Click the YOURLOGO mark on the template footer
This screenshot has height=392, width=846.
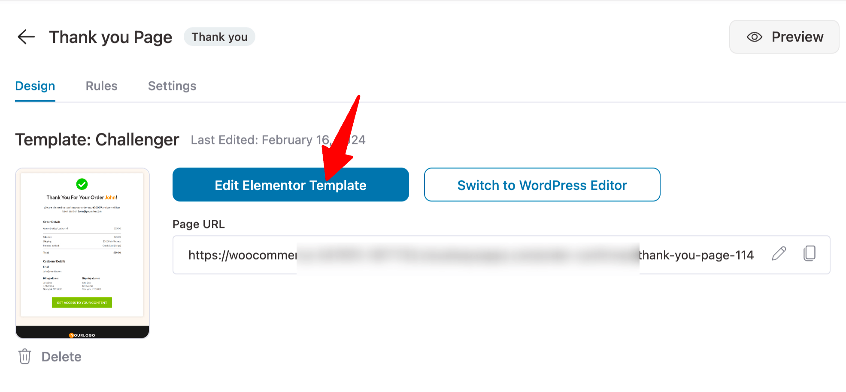pos(82,335)
